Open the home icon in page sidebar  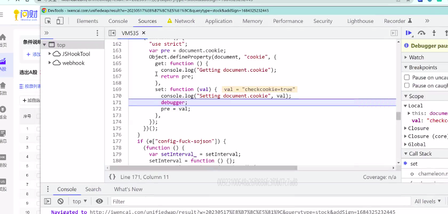pos(3,38)
